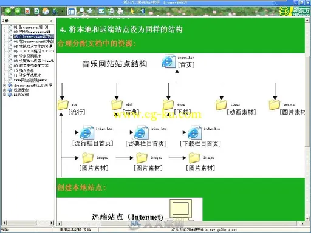Click the disc-shaped toolbar icon
Screen dimensions: 311x233
[x=111, y=11]
